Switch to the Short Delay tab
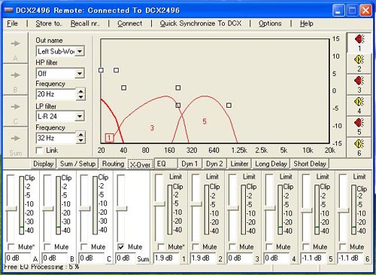376x275 pixels. click(310, 163)
